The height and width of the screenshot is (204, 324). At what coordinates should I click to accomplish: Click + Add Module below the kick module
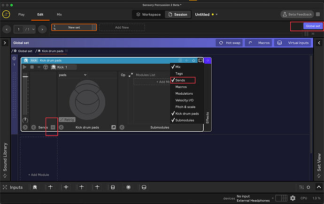click(x=39, y=175)
